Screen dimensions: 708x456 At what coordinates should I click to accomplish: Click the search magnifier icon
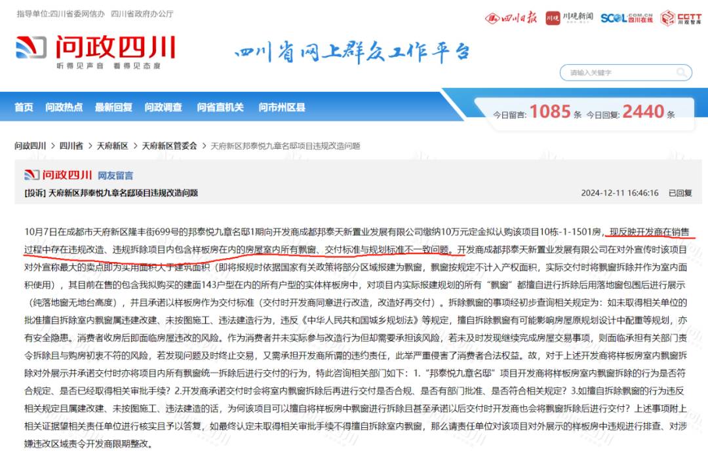(681, 73)
